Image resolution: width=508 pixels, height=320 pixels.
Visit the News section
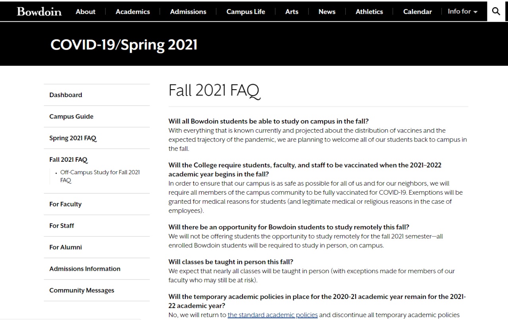(x=327, y=11)
